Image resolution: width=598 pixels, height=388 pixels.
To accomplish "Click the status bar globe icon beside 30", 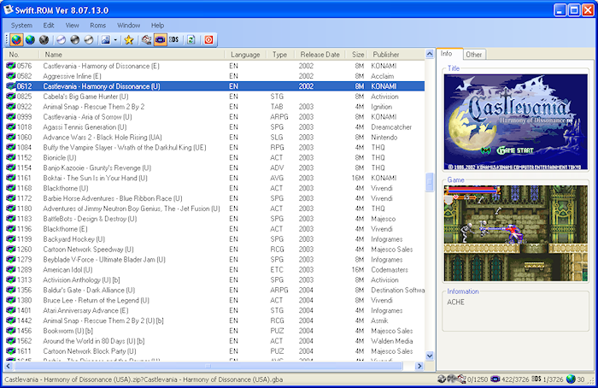I will pyautogui.click(x=571, y=379).
